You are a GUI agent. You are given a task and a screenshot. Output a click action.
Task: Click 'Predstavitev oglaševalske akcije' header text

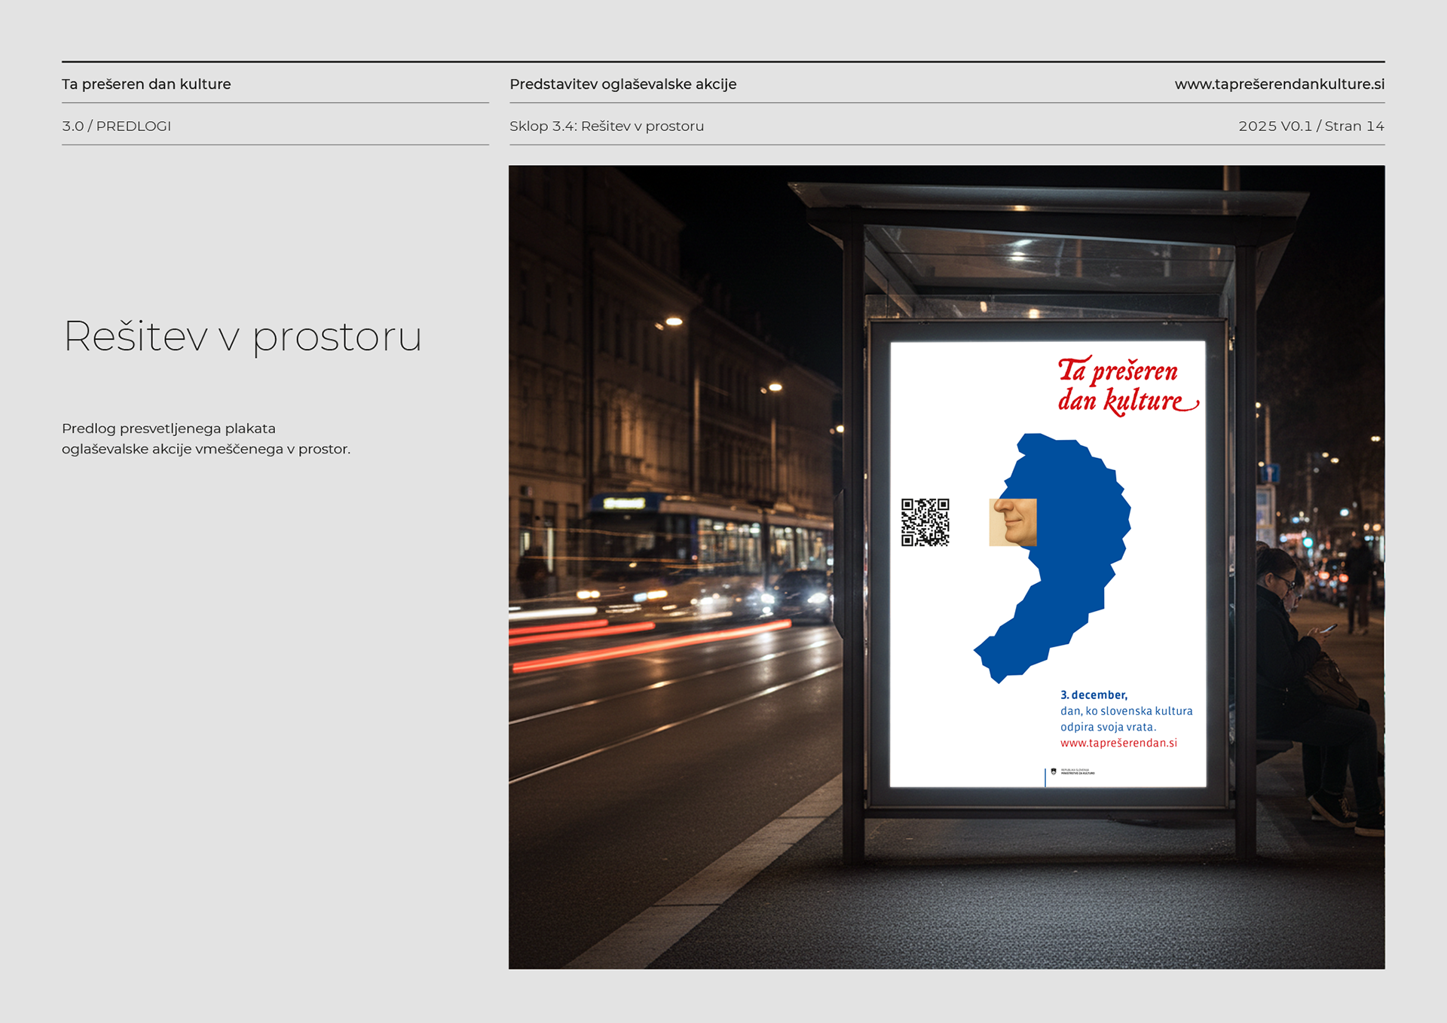(x=623, y=84)
